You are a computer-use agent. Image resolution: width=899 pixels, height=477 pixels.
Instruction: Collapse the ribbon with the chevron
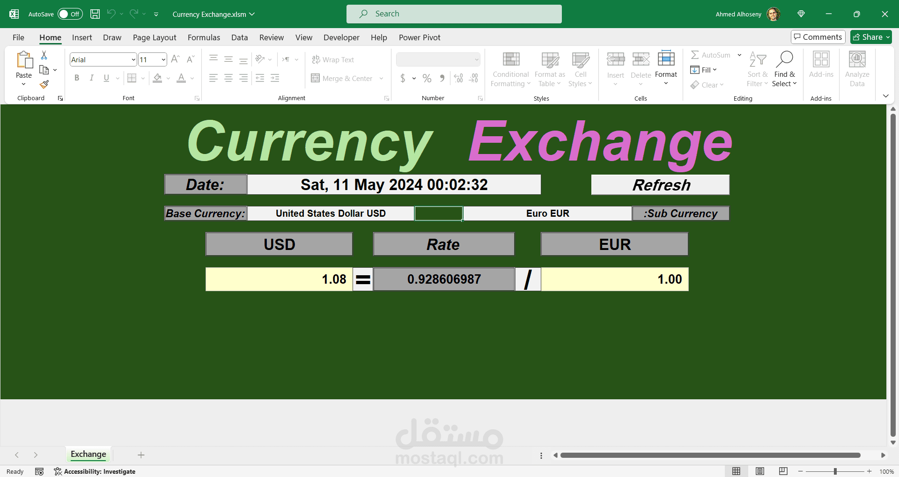885,96
